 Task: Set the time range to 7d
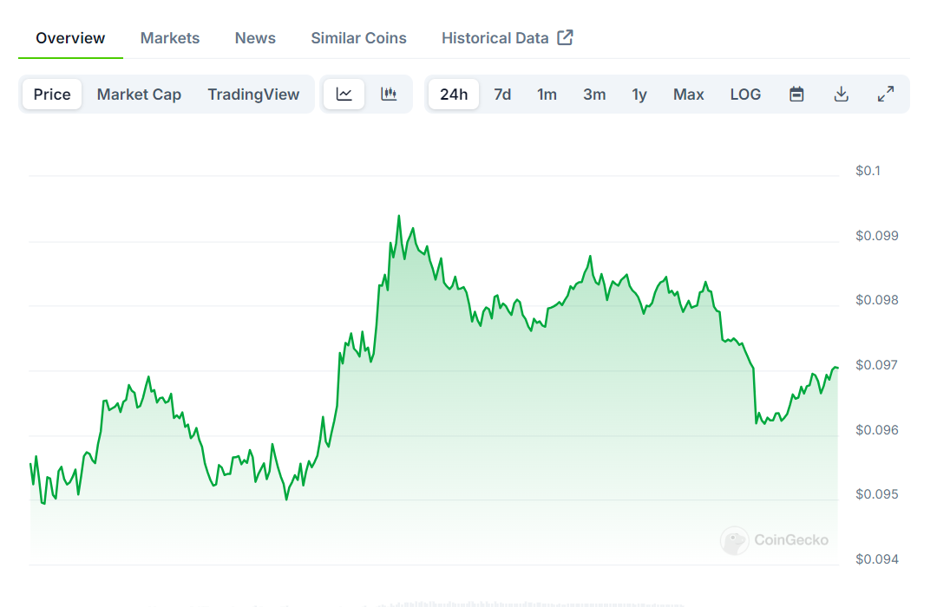click(x=502, y=95)
